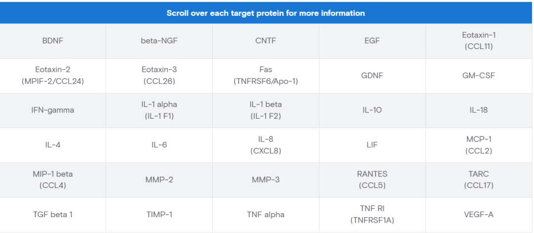Click the GM-CSF protein entry
This screenshot has width=534, height=233.
[x=479, y=76]
